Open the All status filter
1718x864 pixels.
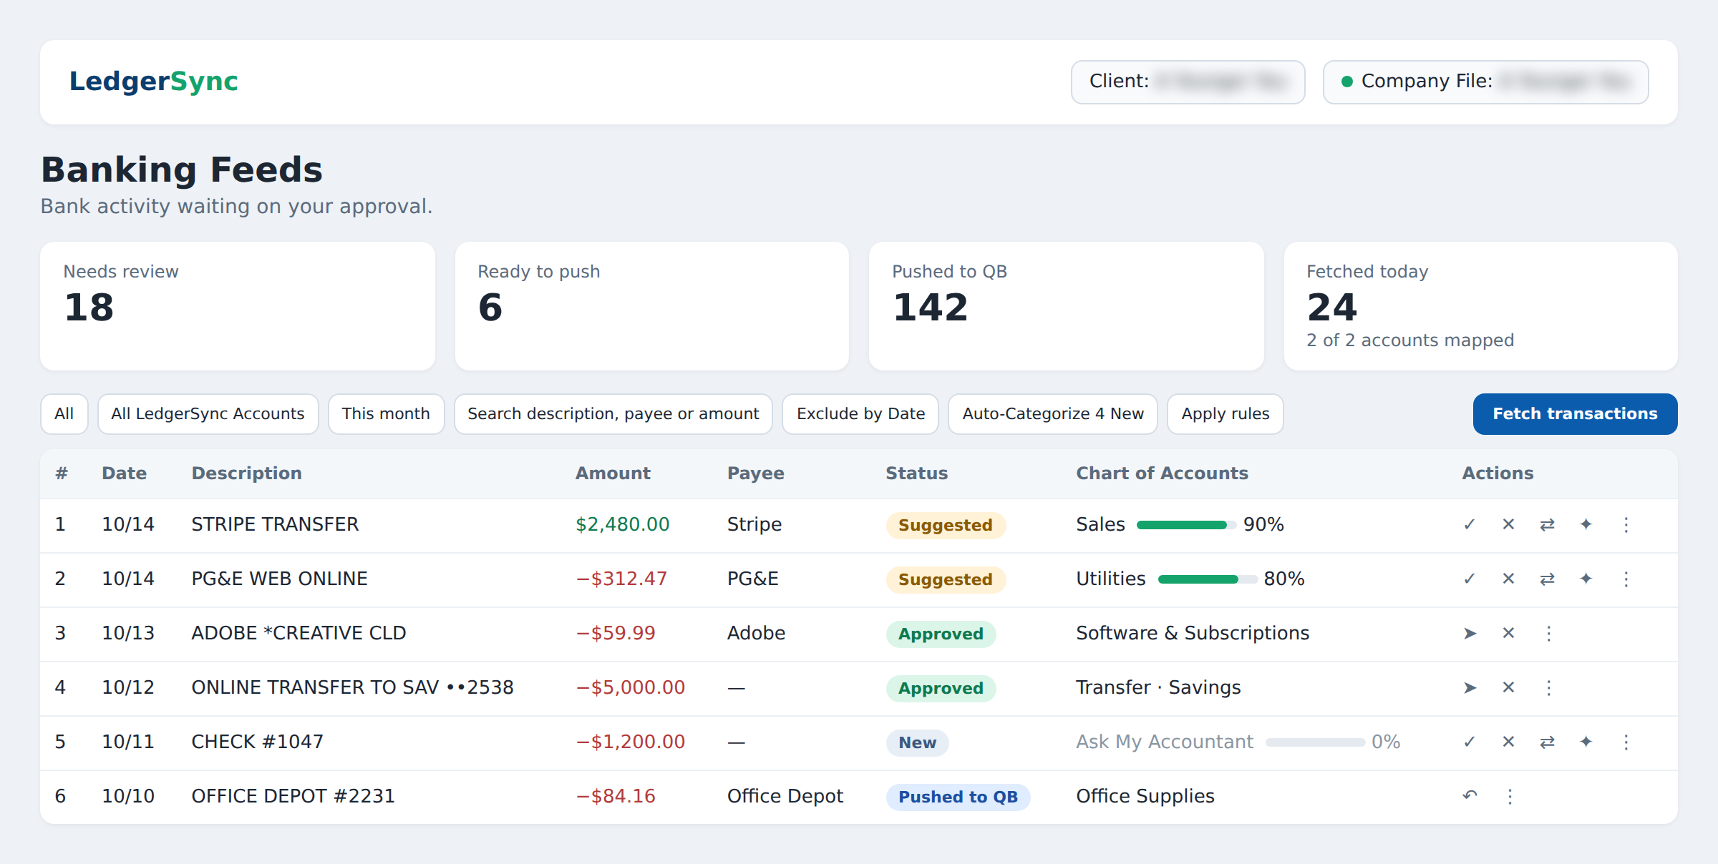point(64,413)
